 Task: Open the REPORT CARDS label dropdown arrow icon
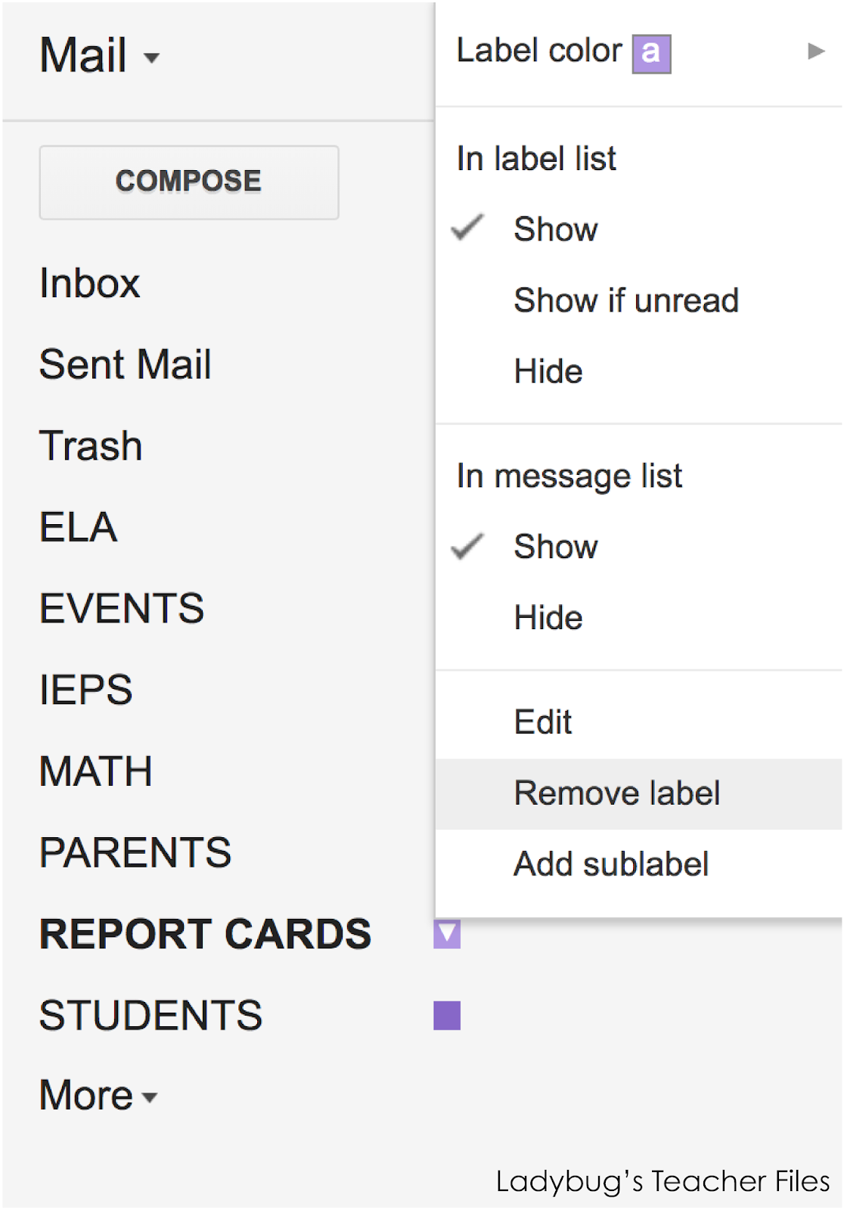pyautogui.click(x=447, y=934)
